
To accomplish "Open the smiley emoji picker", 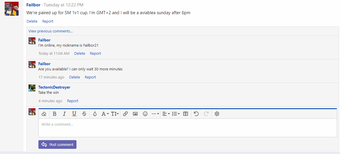I will point(145,114).
